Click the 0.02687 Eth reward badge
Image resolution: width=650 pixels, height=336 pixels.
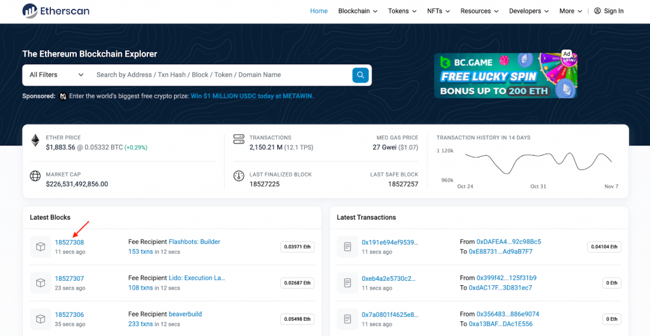297,283
